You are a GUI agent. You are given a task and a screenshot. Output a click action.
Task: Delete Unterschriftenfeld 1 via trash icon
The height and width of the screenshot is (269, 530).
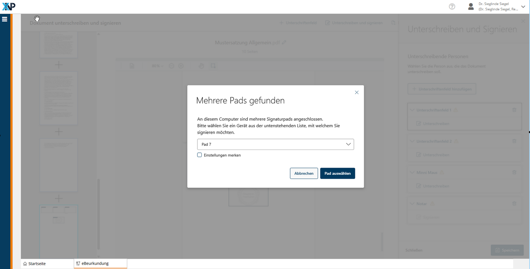coord(514,110)
